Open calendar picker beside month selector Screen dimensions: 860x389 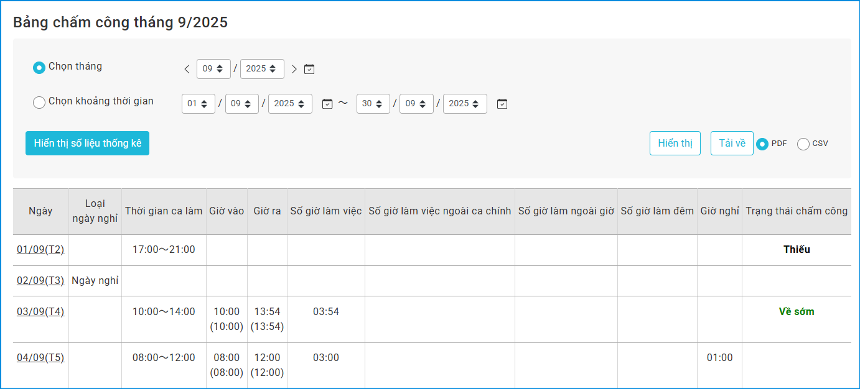tap(309, 69)
